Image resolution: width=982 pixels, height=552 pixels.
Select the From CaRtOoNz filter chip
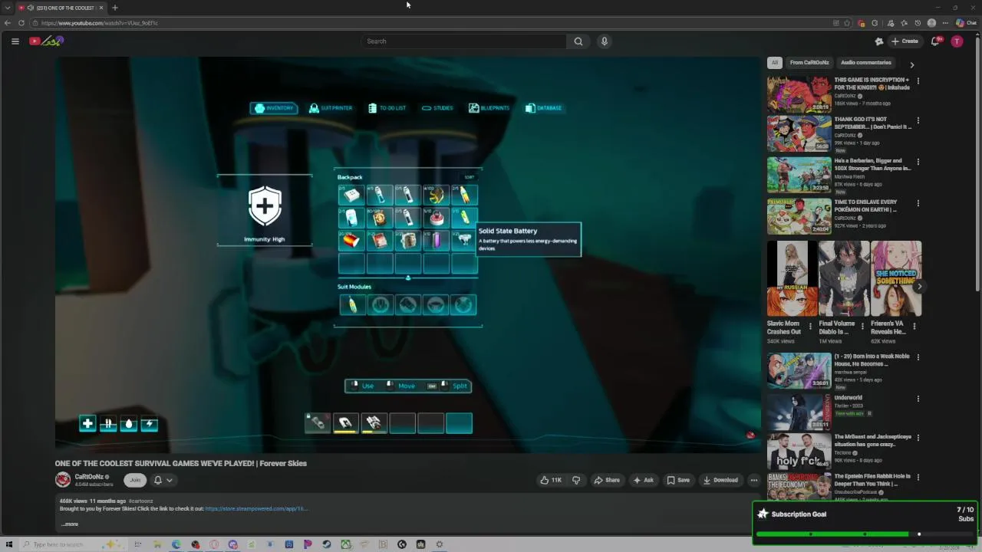[x=809, y=63]
